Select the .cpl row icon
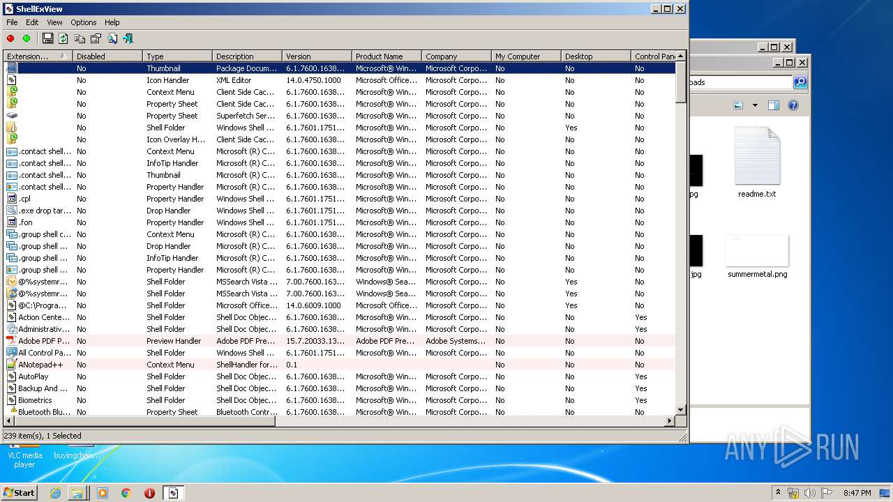The height and width of the screenshot is (502, 893). 12,199
